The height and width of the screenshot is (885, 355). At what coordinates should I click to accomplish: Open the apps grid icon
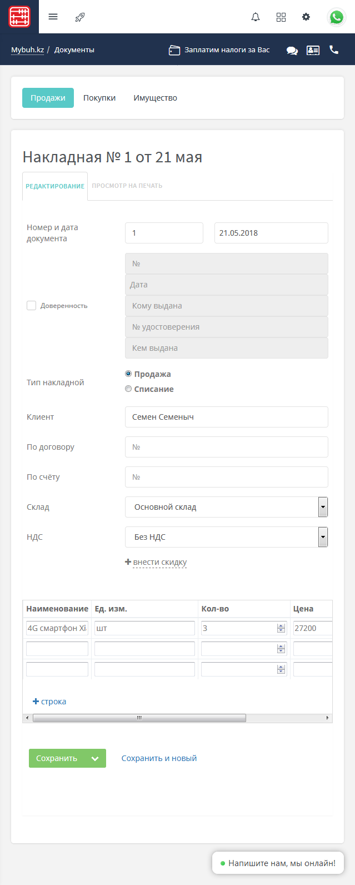[281, 17]
